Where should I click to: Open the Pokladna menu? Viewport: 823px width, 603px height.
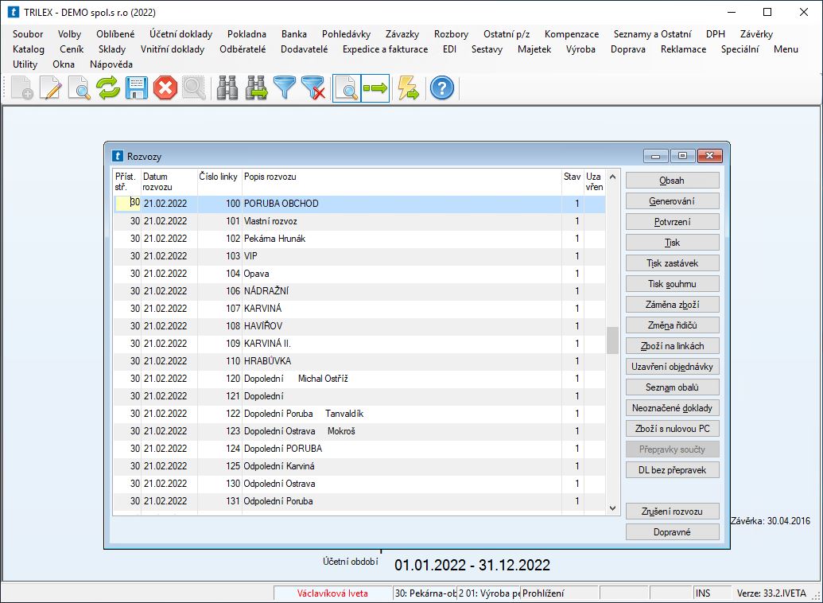(x=247, y=34)
